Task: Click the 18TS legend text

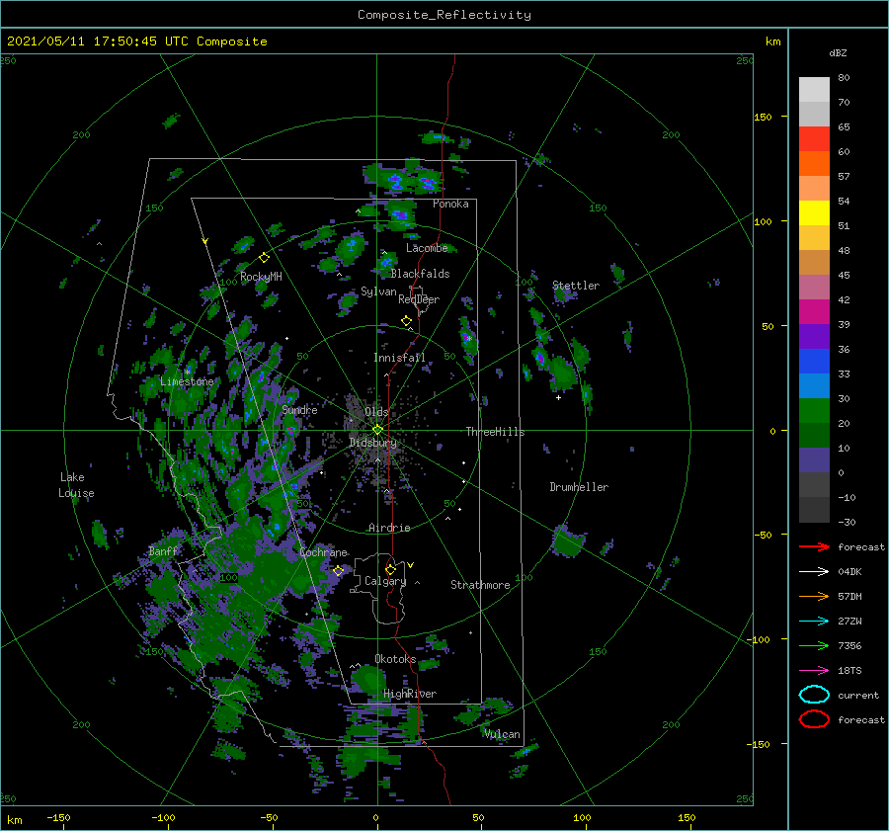Action: [x=849, y=670]
